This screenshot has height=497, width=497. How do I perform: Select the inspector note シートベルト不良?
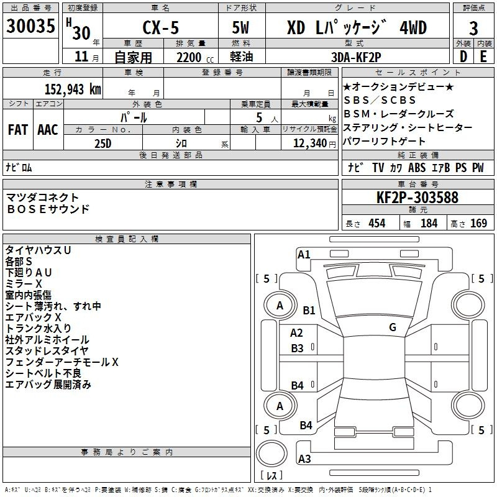point(43,373)
